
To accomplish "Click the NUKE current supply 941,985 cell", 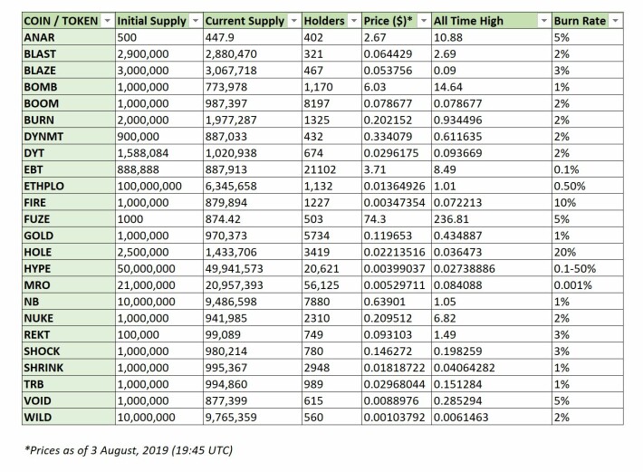I will tap(252, 318).
